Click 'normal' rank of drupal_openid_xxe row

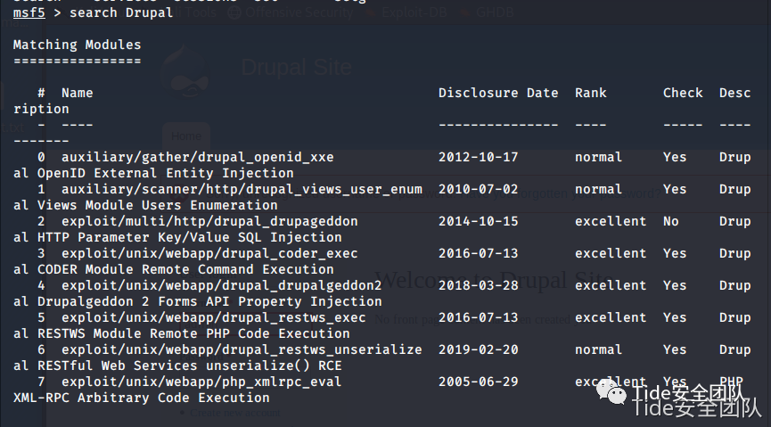pos(598,158)
